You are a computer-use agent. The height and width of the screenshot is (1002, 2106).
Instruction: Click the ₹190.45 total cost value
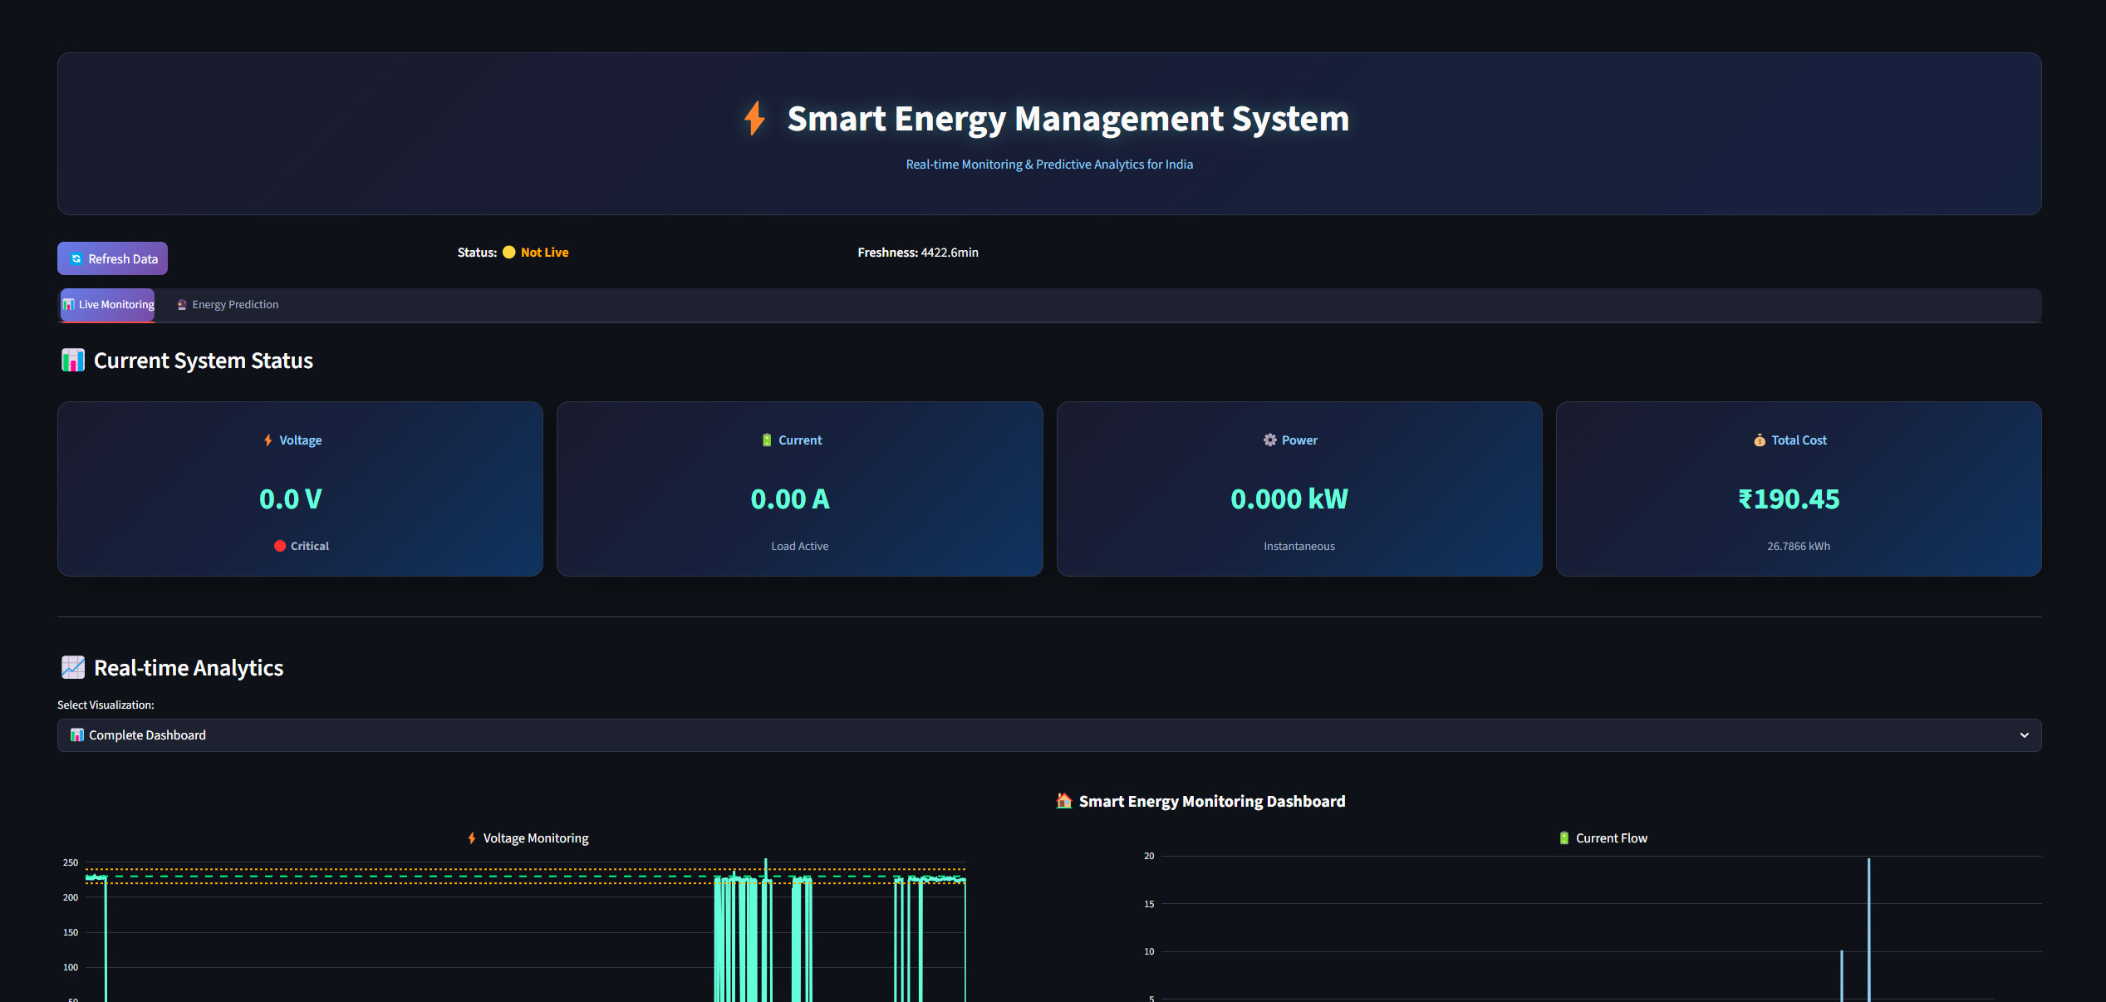tap(1789, 499)
